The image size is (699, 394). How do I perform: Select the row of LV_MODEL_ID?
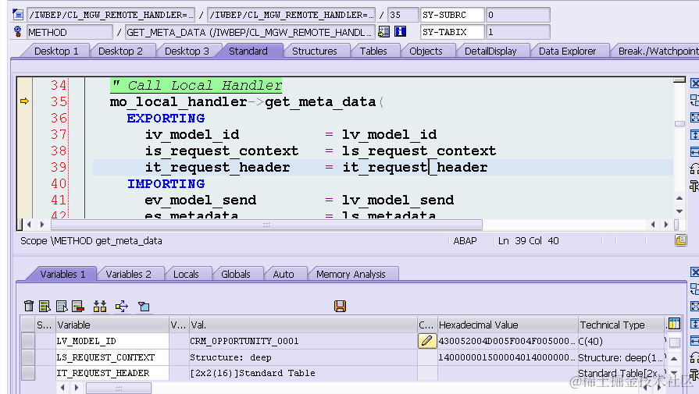click(x=28, y=341)
